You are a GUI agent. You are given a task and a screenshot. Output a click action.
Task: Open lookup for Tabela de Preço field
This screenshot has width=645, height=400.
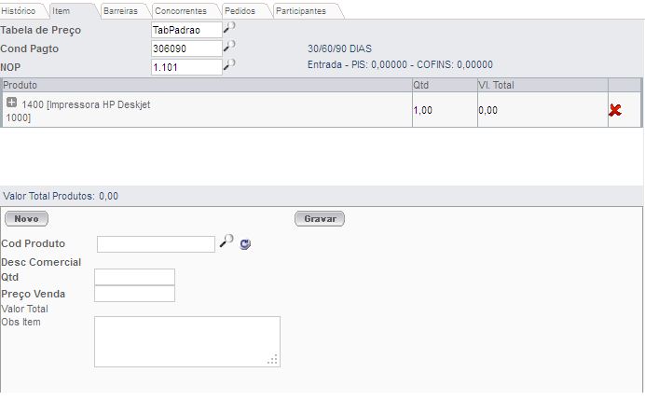tap(229, 28)
